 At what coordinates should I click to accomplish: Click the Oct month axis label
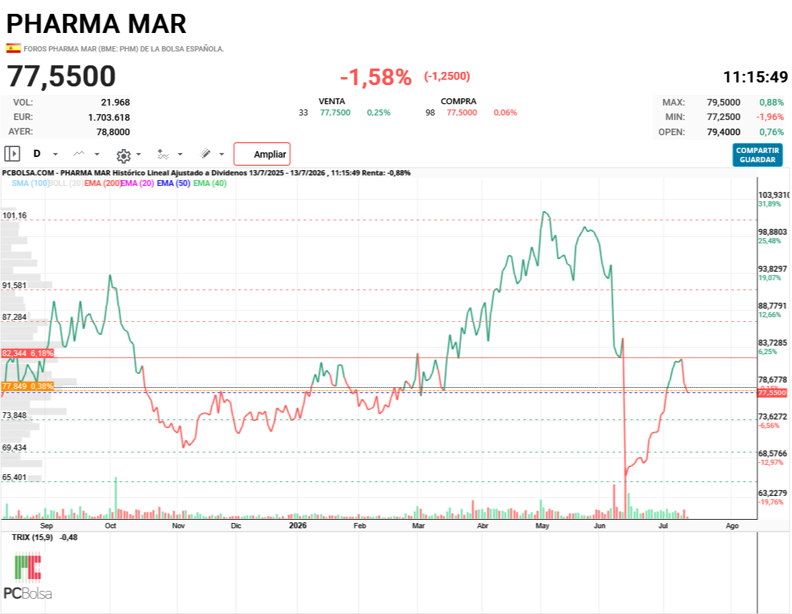(x=110, y=526)
